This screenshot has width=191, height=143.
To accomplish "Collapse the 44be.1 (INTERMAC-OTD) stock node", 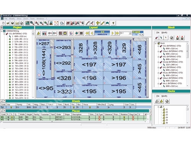I will point(158,78).
